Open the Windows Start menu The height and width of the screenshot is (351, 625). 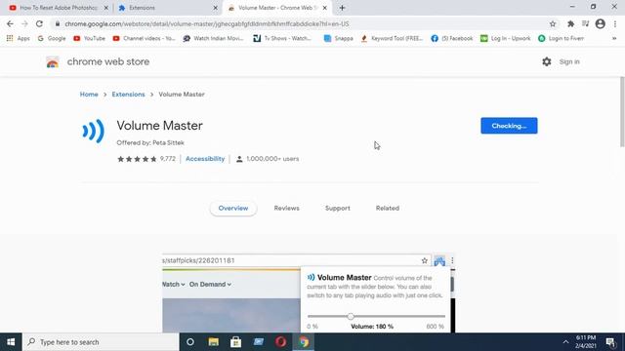pyautogui.click(x=11, y=342)
